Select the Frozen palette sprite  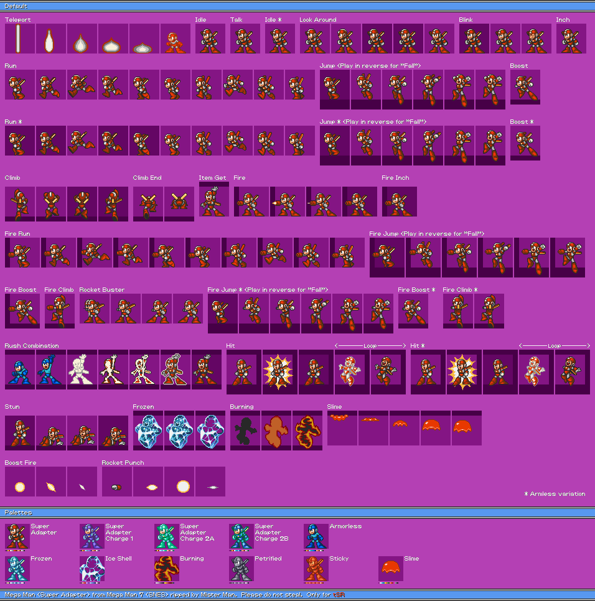tap(17, 569)
